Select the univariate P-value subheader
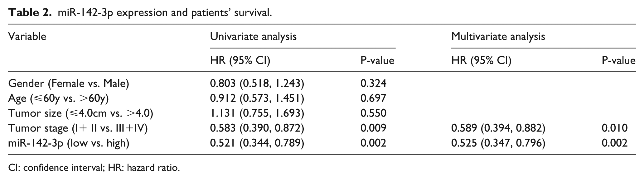Viewport: 644px width, 180px height. point(377,60)
